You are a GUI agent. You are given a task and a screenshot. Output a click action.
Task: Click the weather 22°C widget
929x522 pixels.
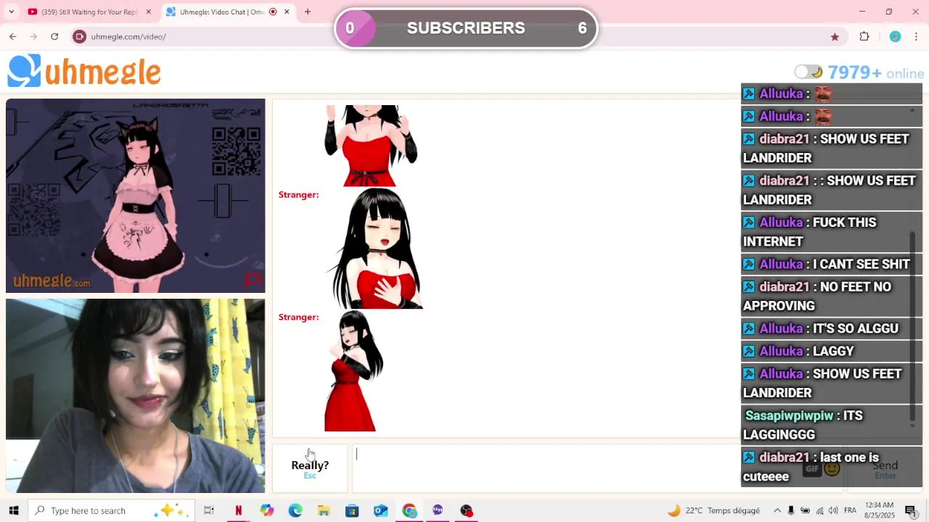[x=713, y=510]
